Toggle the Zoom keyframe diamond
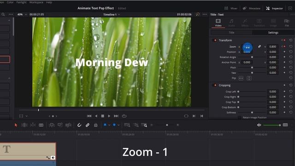295x166 pixels. [284, 47]
